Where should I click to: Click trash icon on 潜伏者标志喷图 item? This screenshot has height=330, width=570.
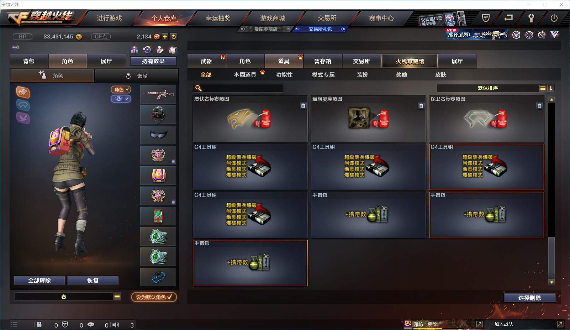point(303,106)
